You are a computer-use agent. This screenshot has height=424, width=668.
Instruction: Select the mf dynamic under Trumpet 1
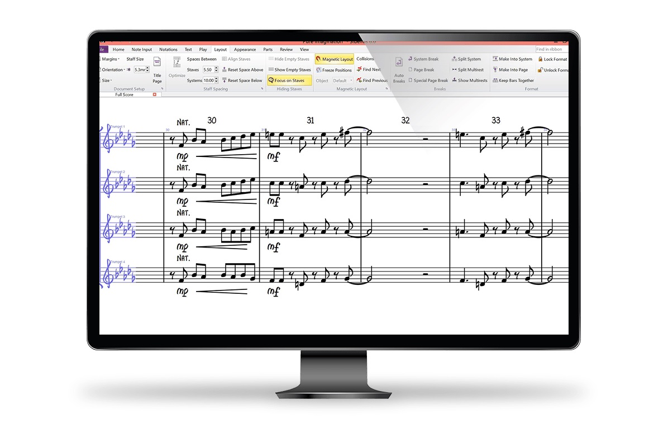click(274, 156)
